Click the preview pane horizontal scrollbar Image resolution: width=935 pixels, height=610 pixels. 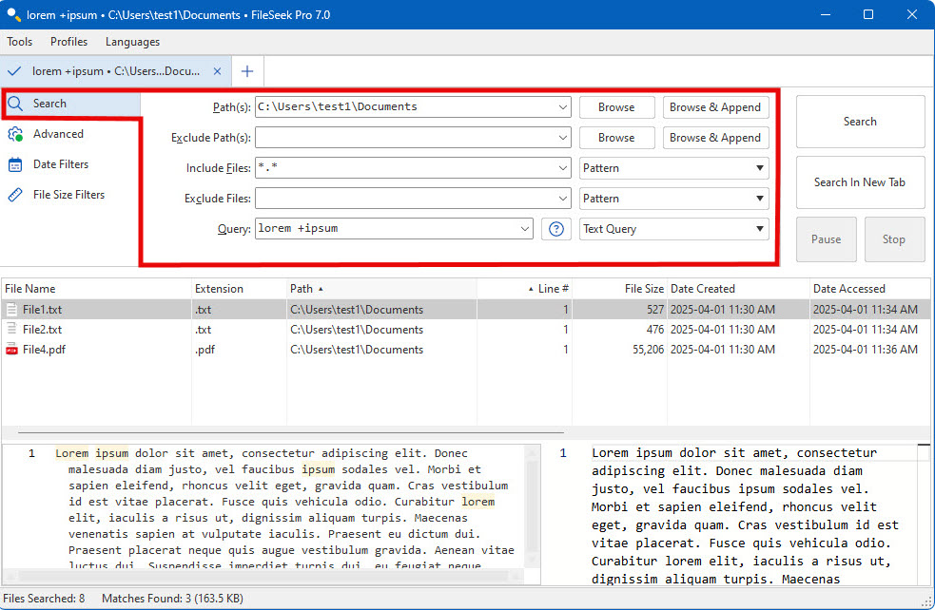264,576
